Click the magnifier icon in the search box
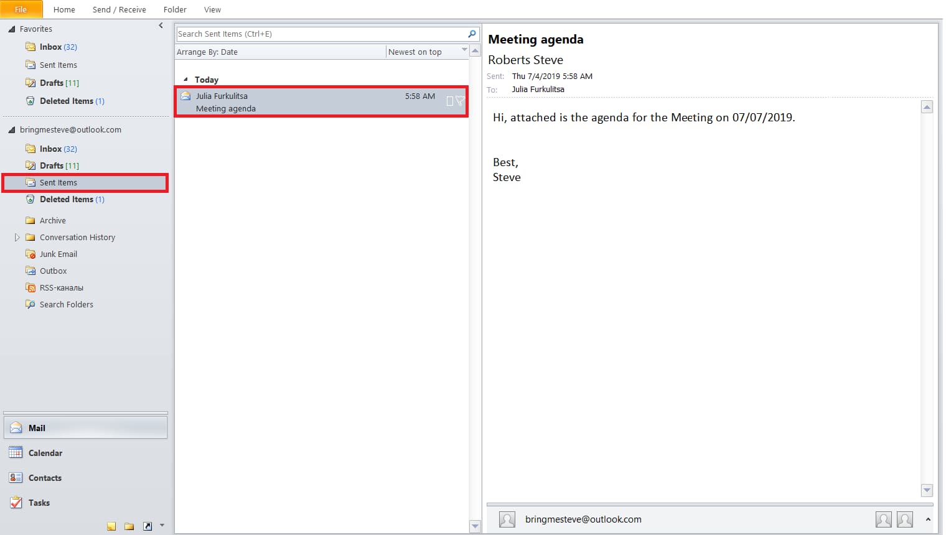This screenshot has height=535, width=946. coord(472,34)
